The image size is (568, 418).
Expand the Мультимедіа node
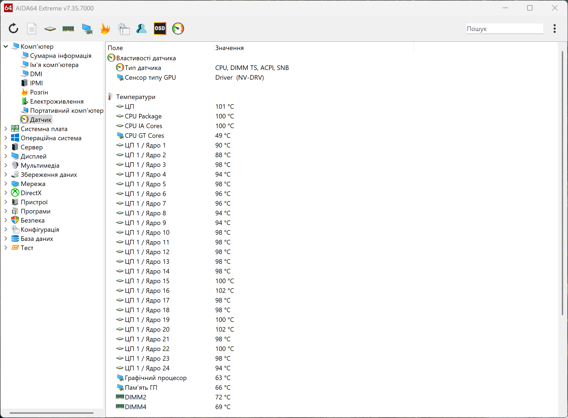click(6, 166)
